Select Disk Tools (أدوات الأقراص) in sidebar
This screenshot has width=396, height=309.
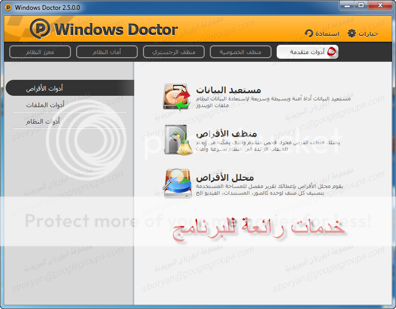pyautogui.click(x=44, y=89)
